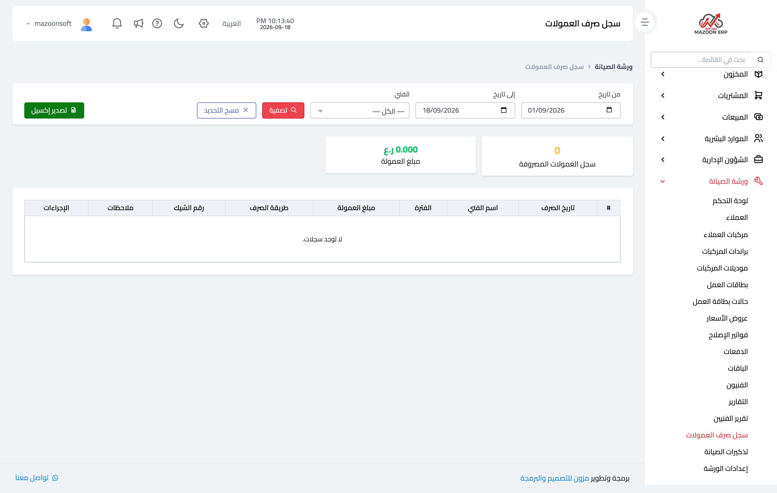Expand the المخزون menu chevron

click(x=663, y=74)
